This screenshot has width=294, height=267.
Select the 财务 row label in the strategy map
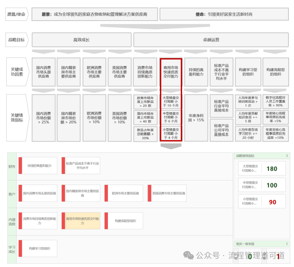pyautogui.click(x=12, y=166)
